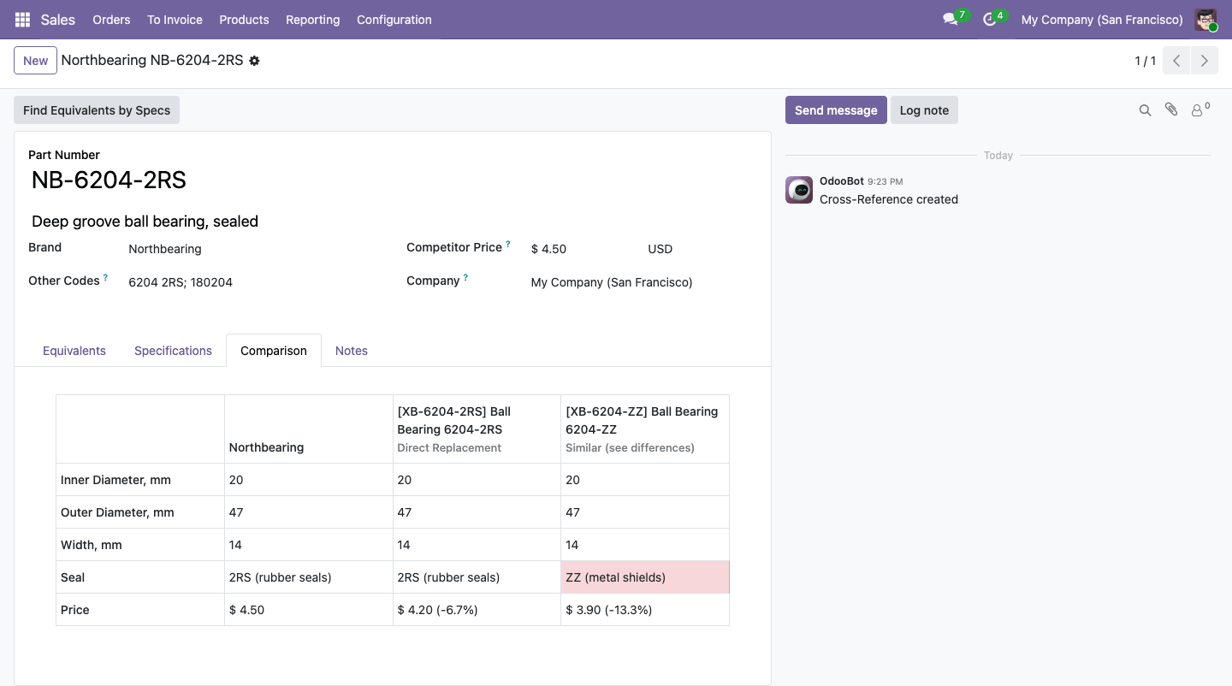Viewport: 1232px width, 686px height.
Task: Click the Sales app title
Action: point(58,20)
